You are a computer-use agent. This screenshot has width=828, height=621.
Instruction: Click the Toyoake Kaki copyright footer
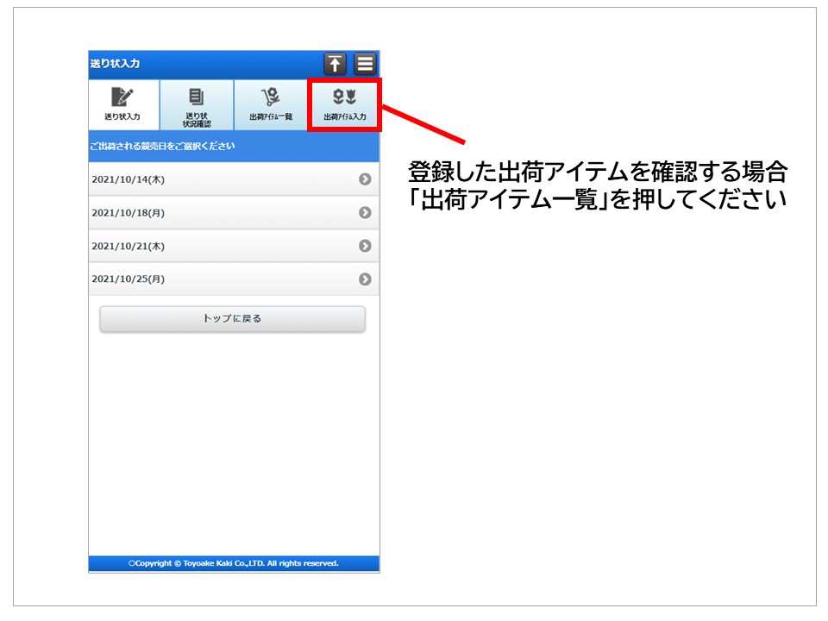(234, 563)
